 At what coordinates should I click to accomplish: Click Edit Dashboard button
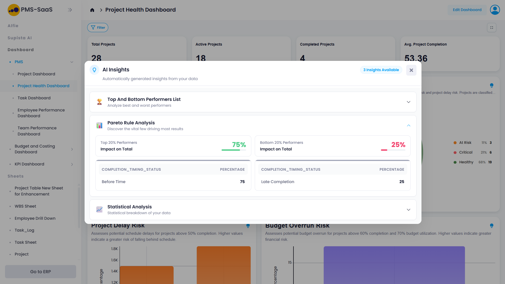click(x=467, y=10)
